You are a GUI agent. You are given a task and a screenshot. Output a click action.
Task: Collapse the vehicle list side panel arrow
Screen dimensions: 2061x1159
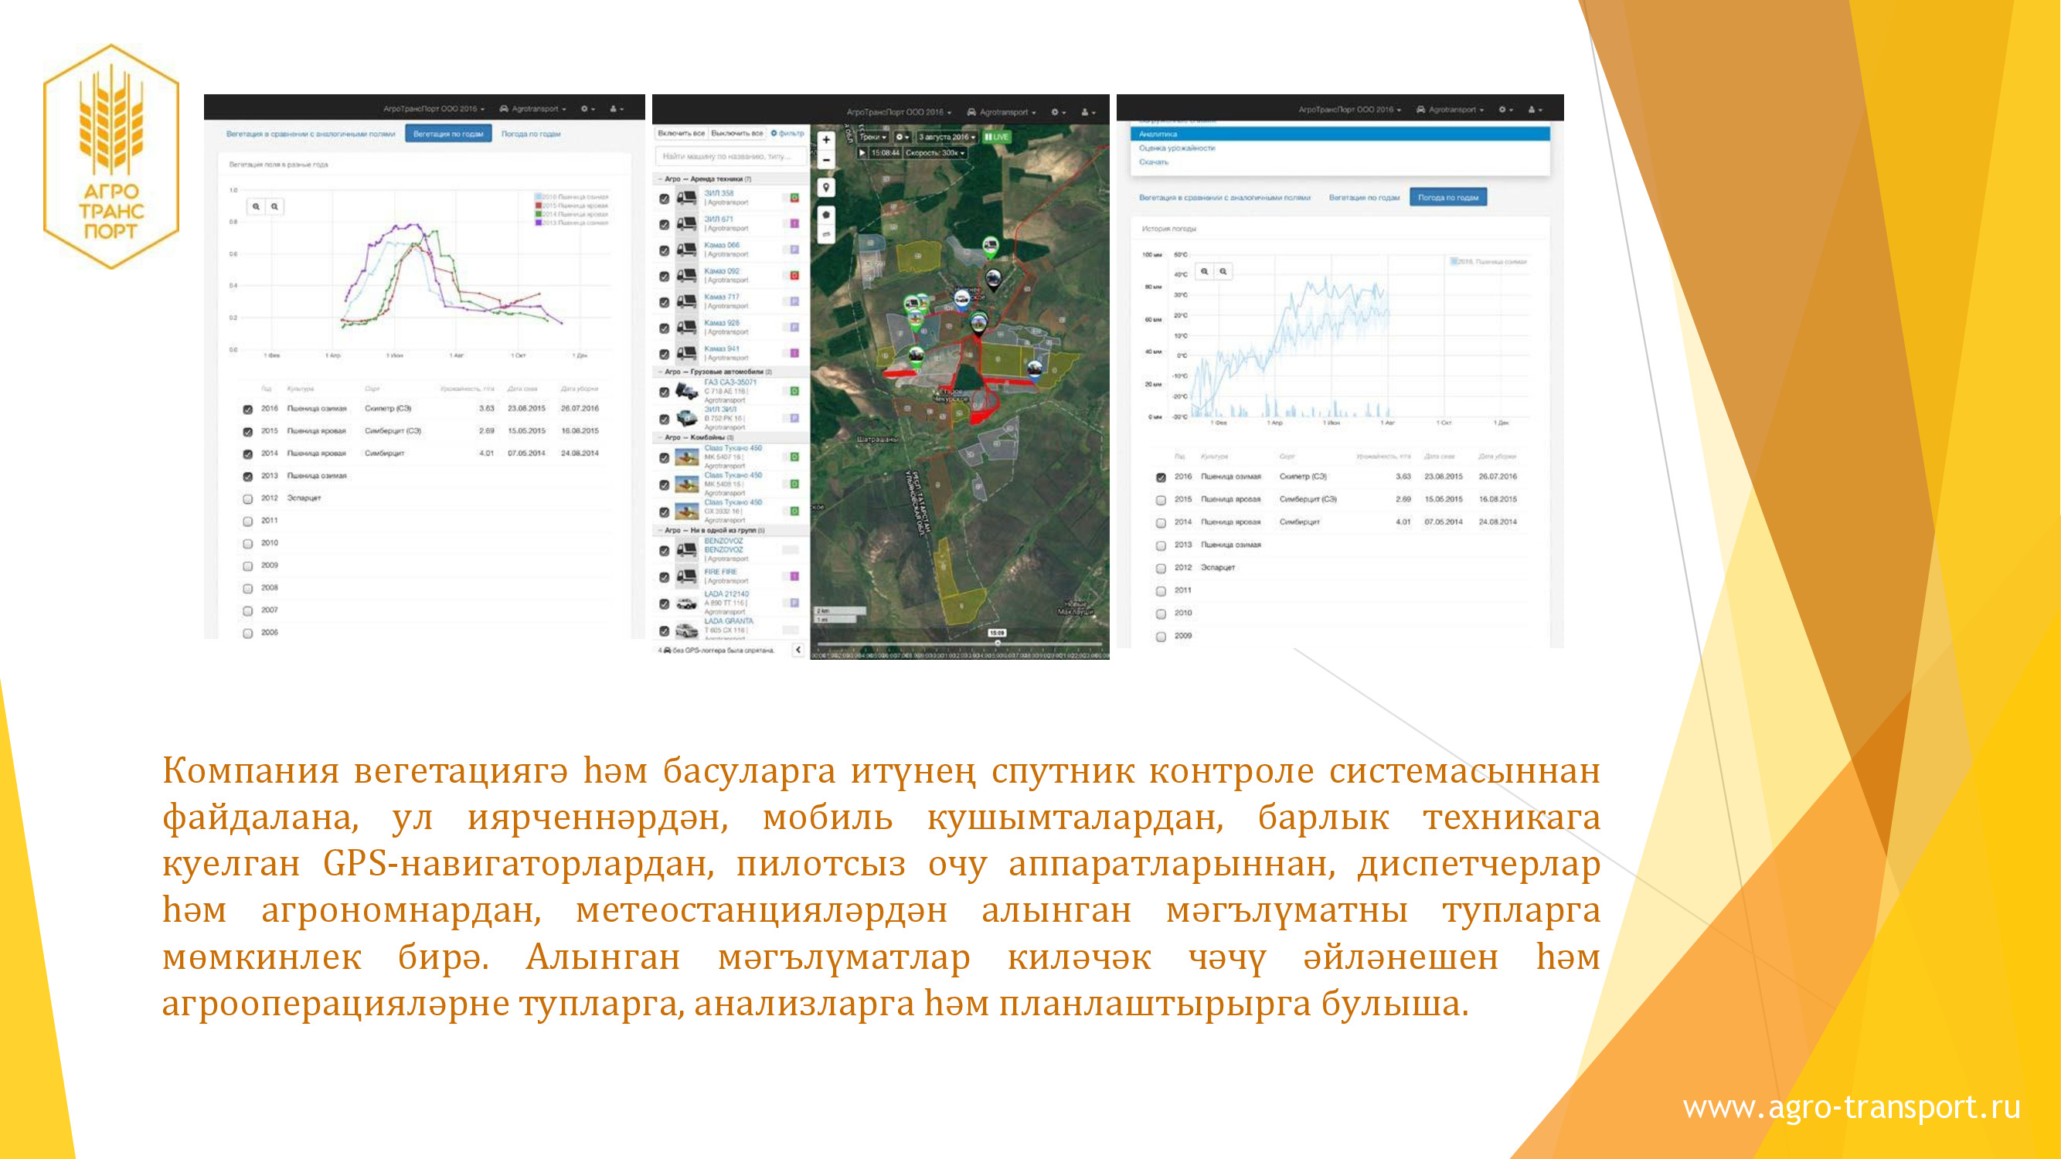(798, 650)
